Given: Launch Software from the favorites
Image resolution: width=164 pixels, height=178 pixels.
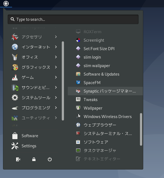Looking at the screenshot, I should pos(34,136).
